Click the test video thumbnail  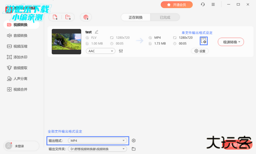66,41
